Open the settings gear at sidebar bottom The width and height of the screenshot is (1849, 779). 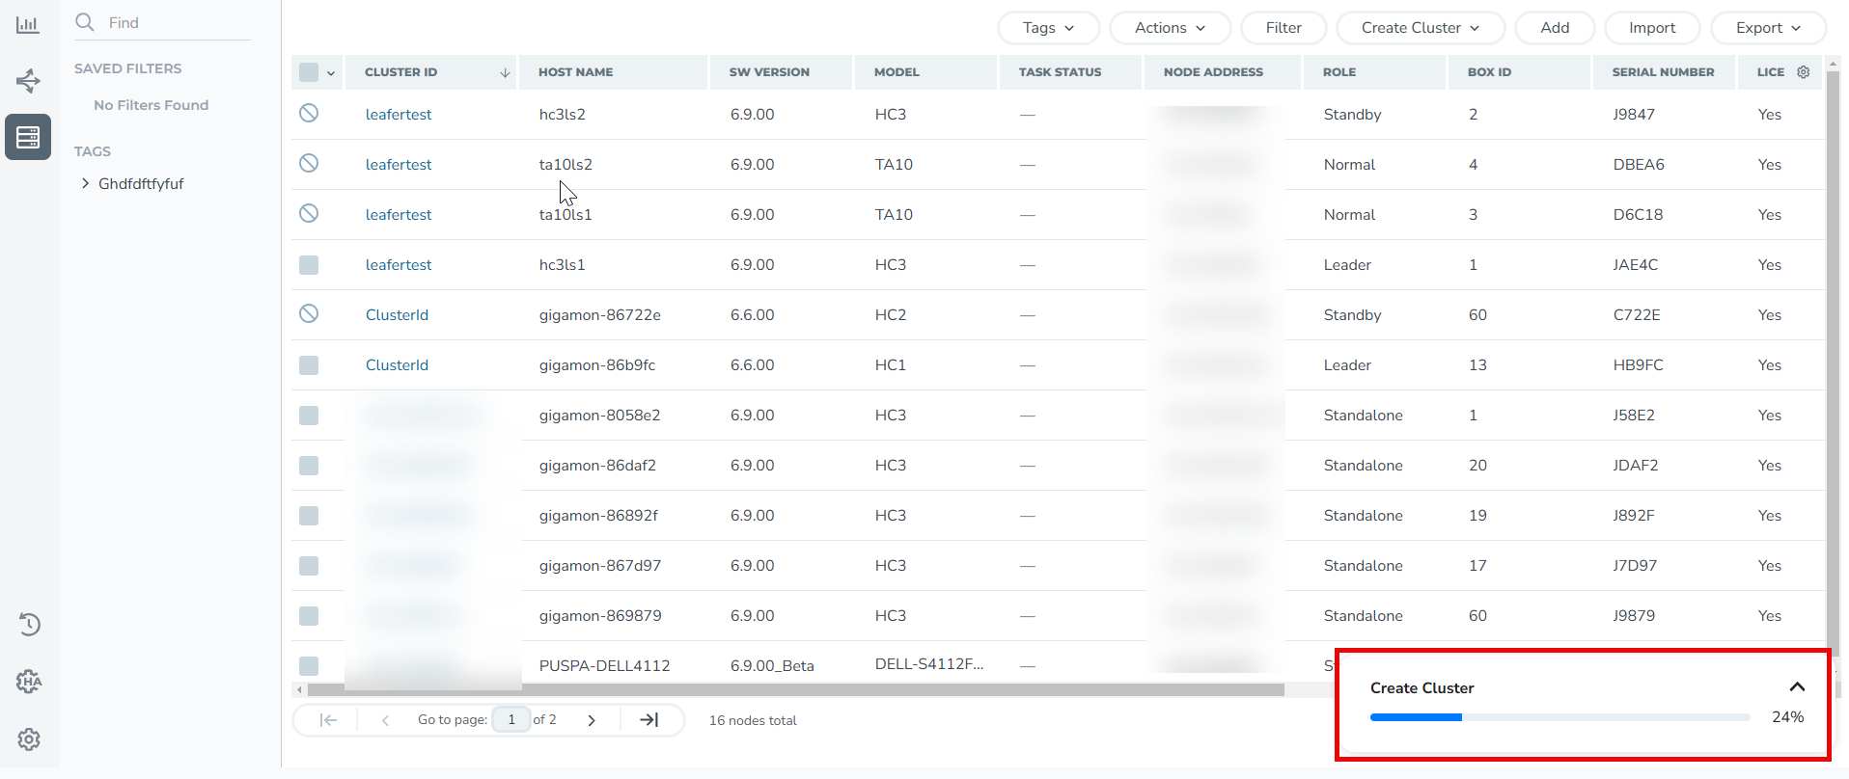pyautogui.click(x=29, y=739)
